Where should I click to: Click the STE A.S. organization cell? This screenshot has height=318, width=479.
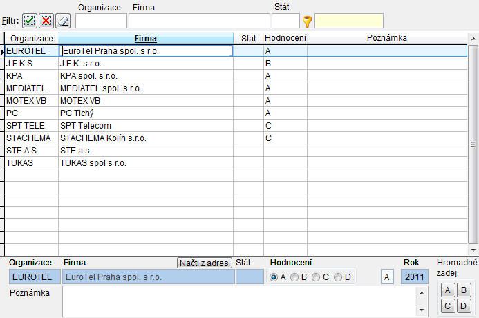tap(32, 151)
